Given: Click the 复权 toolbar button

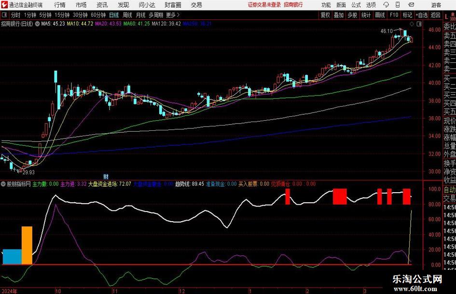Looking at the screenshot, I should 325,15.
